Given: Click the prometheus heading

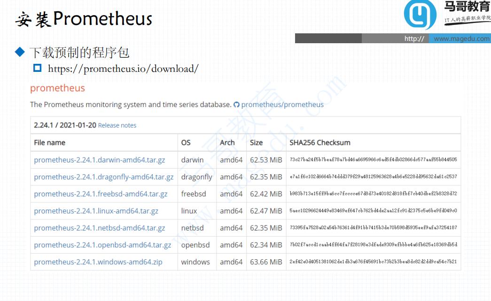Looking at the screenshot, I should [57, 88].
